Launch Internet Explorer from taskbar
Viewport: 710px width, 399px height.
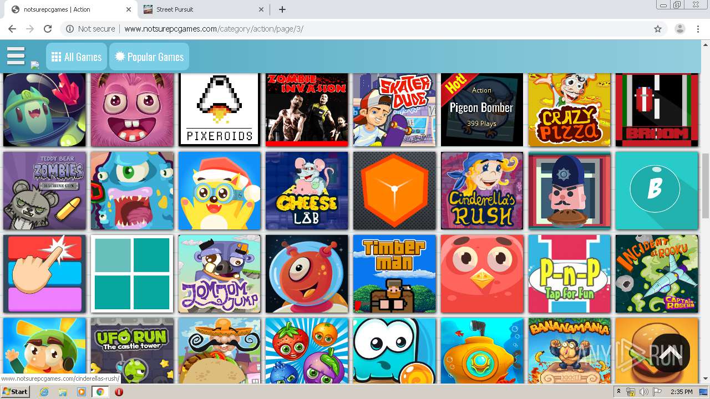tap(44, 392)
